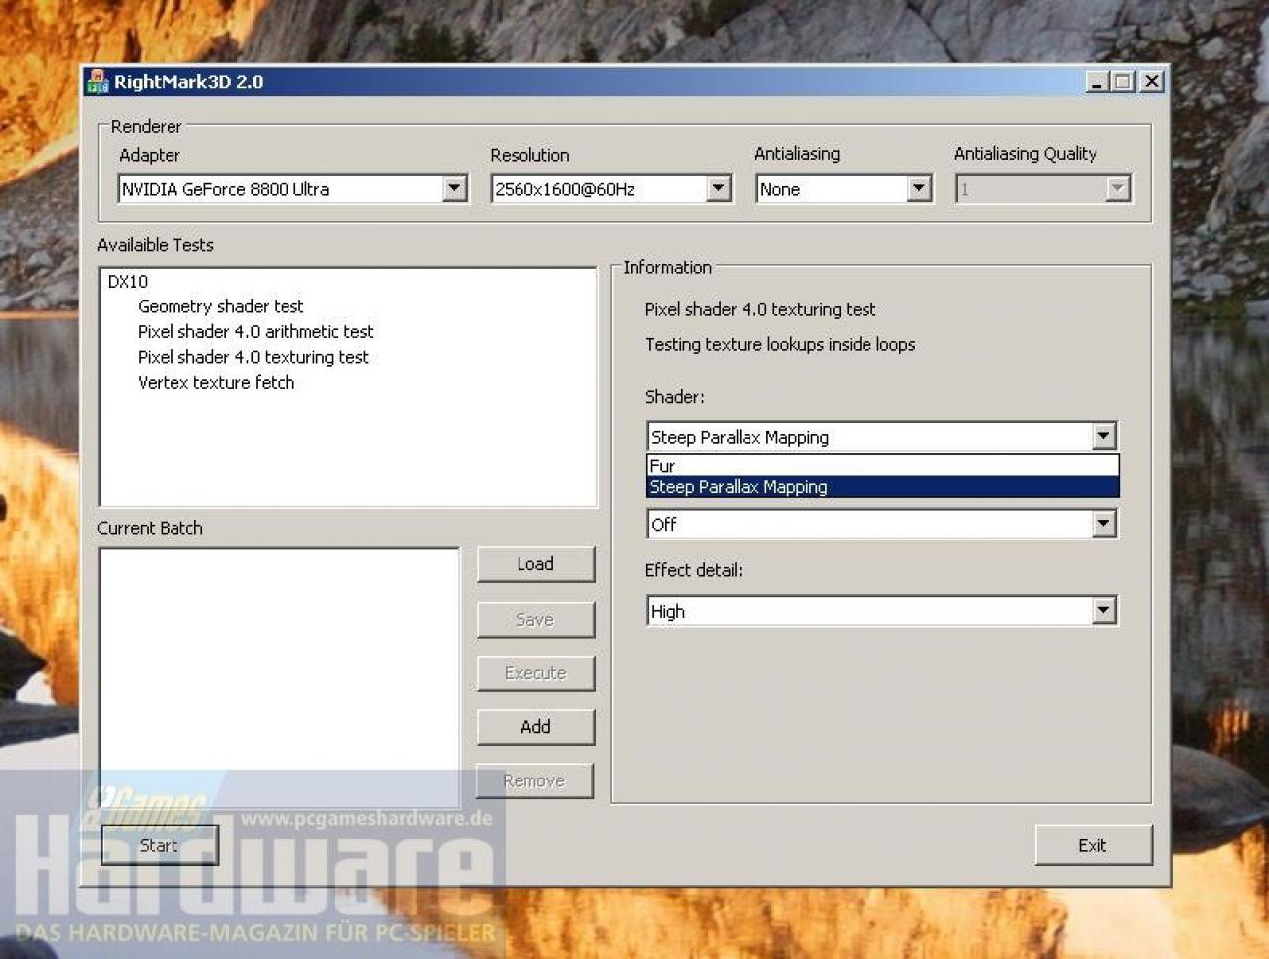Select DX10 in Available Tests
1269x959 pixels.
(127, 282)
